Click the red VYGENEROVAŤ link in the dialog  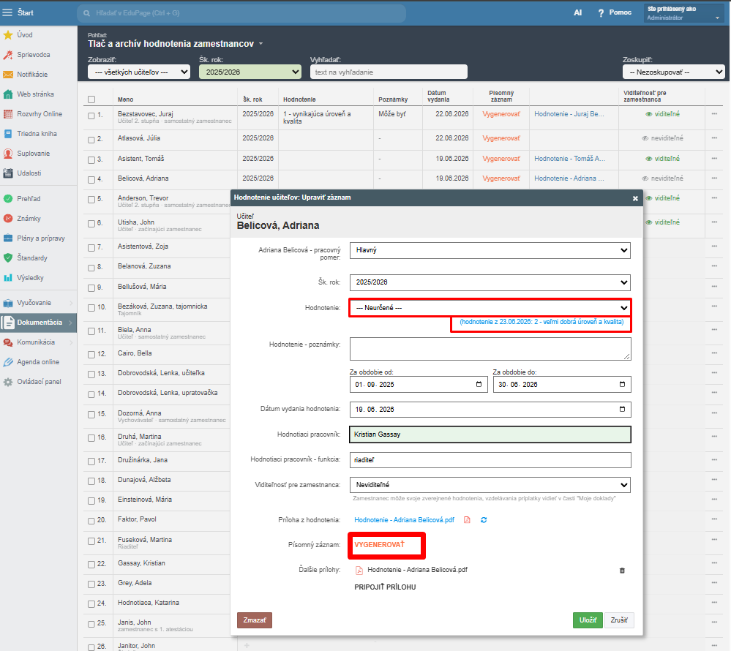[380, 545]
